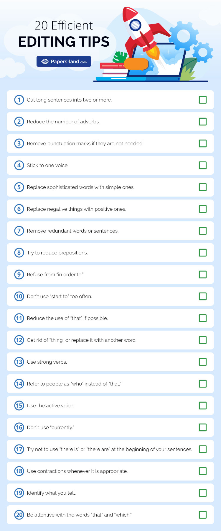
Task: Tick the checkbox for "Stick to one voice"
Action: (x=203, y=165)
